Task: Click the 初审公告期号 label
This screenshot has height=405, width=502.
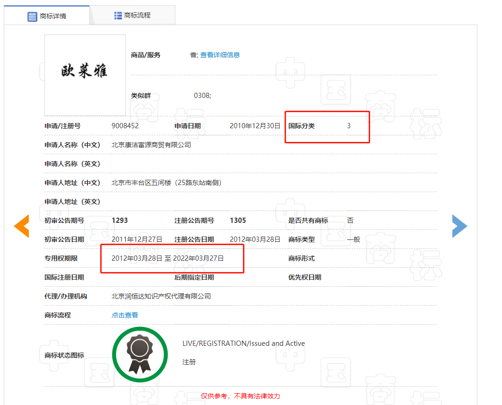Action: click(64, 220)
